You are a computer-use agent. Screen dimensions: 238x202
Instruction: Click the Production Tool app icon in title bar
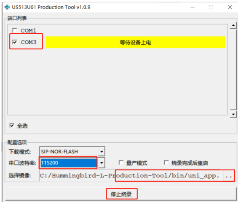click(7, 7)
